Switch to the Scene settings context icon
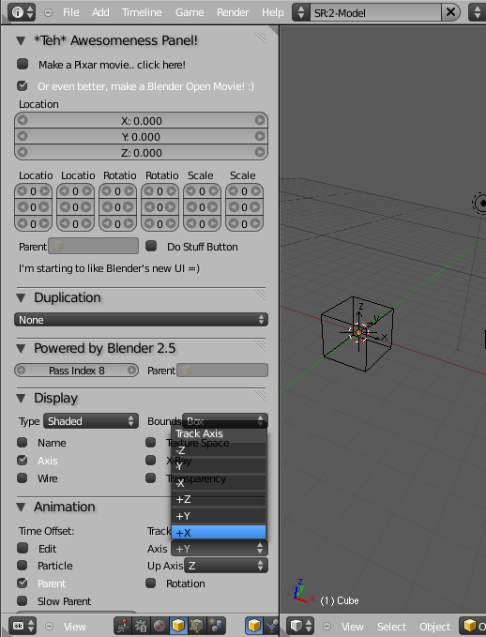Screen dimensions: 486x637 [141, 626]
